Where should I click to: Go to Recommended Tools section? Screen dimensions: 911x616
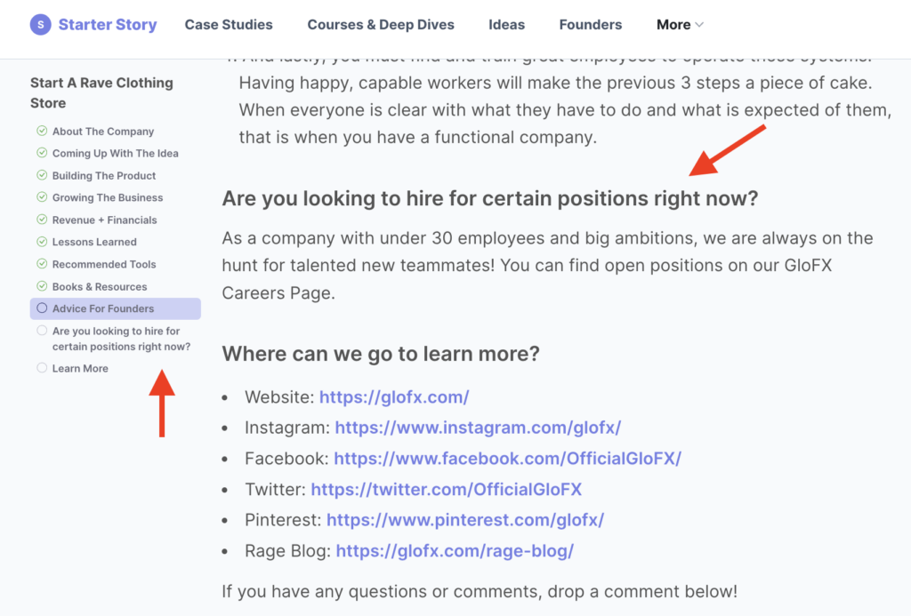[x=104, y=264]
